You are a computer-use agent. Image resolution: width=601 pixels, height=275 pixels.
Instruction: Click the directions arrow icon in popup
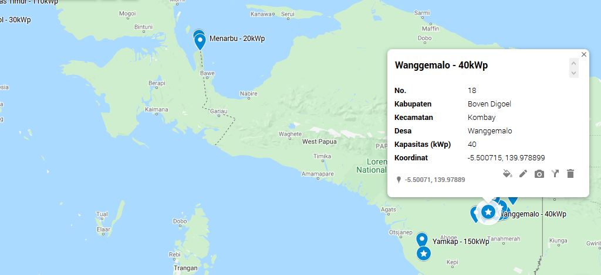click(x=555, y=174)
